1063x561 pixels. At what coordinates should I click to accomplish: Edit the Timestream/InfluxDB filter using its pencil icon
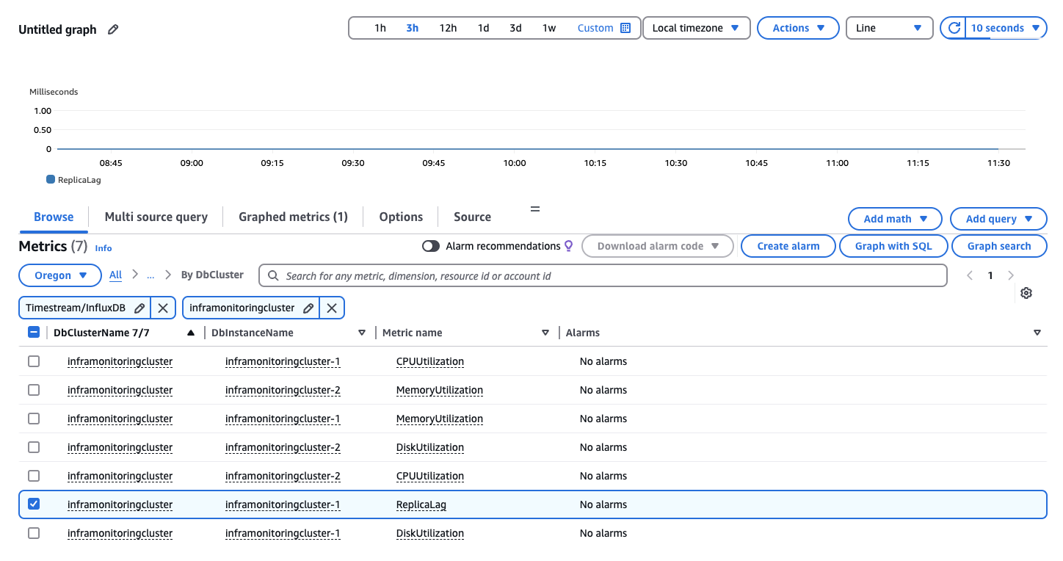(139, 308)
